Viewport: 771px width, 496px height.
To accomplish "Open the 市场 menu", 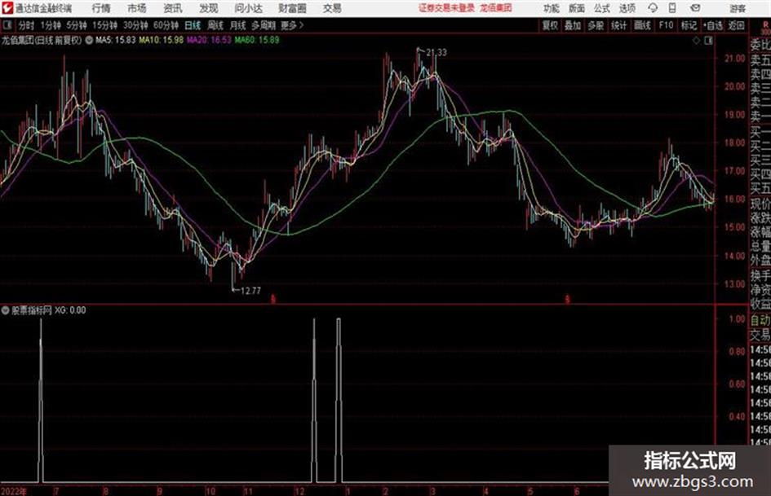I will click(137, 8).
